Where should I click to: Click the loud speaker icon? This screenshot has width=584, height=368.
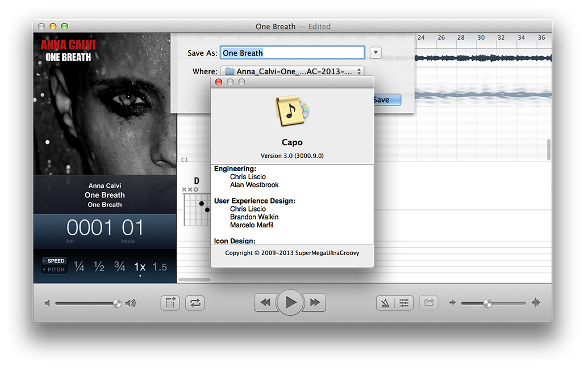tap(130, 303)
